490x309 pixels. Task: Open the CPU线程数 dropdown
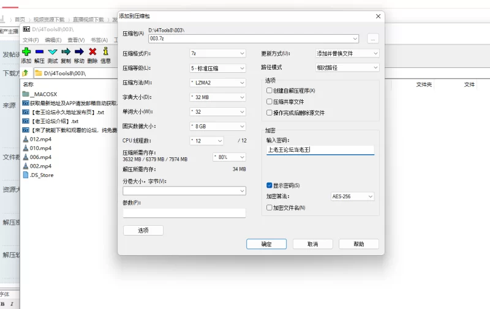[206, 141]
